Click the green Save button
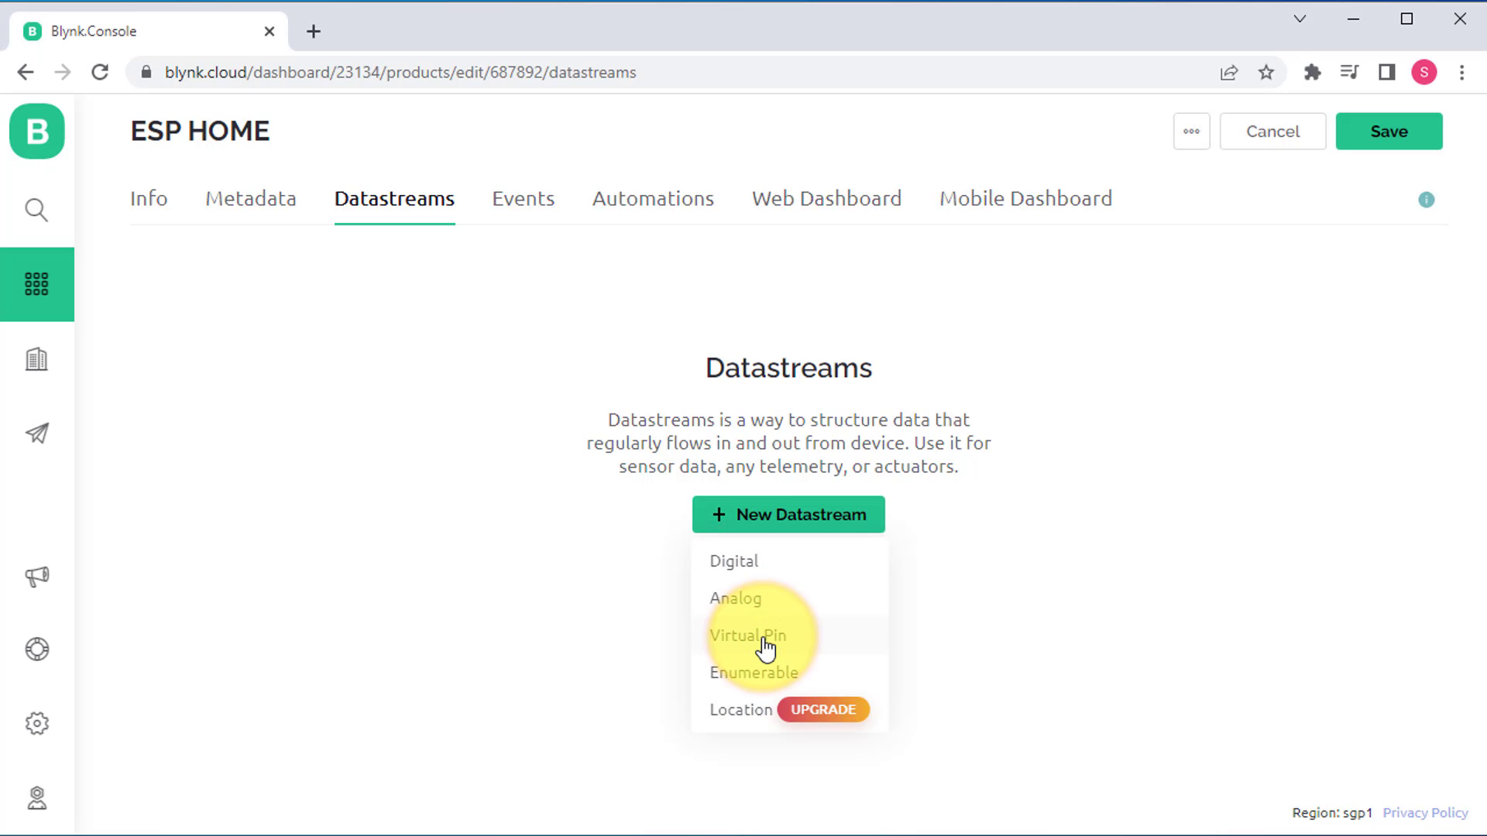This screenshot has width=1487, height=836. pyautogui.click(x=1389, y=132)
